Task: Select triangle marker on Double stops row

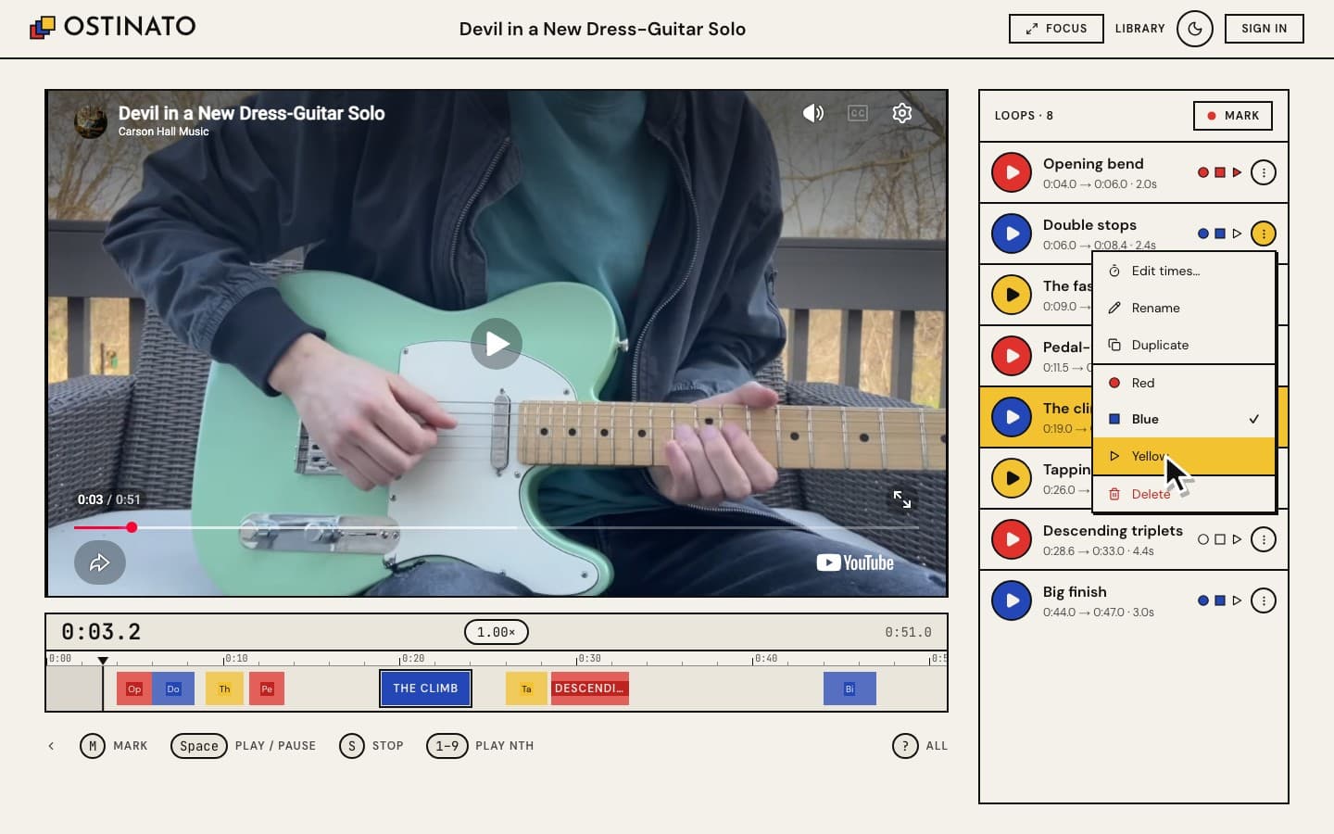Action: click(x=1237, y=234)
